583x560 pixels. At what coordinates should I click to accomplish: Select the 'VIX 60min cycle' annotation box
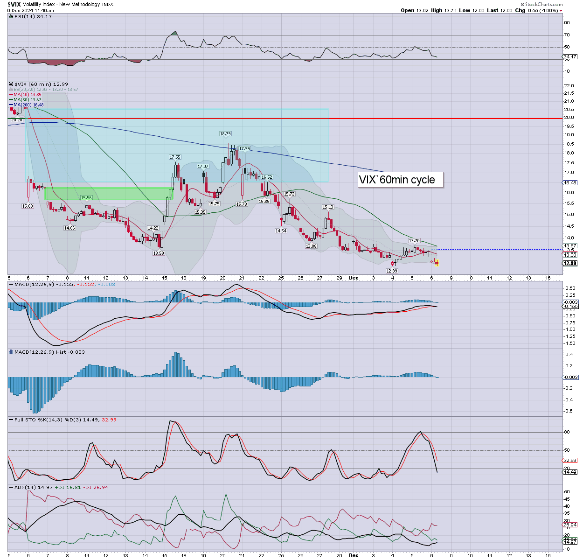pyautogui.click(x=400, y=180)
